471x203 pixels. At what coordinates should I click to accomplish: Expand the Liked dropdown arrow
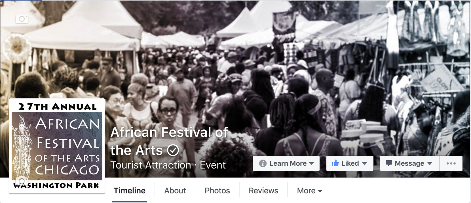click(365, 164)
